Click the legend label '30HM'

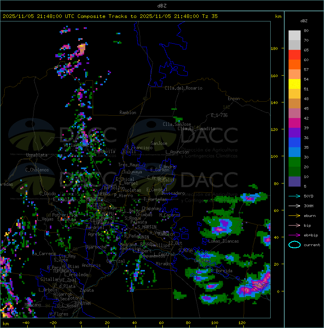(x=308, y=206)
